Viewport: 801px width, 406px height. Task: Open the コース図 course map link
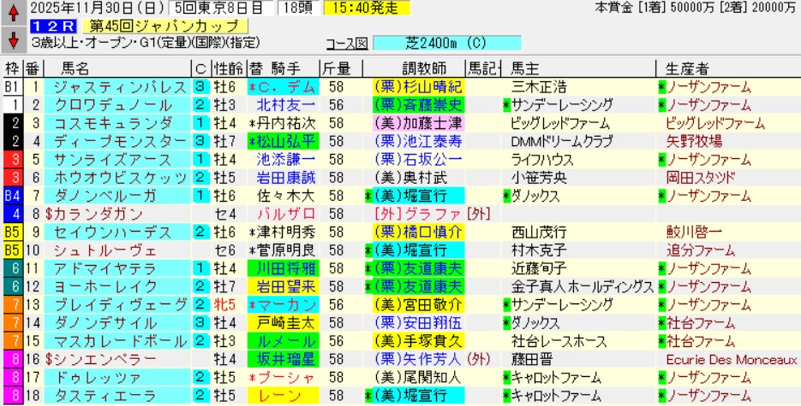[347, 43]
